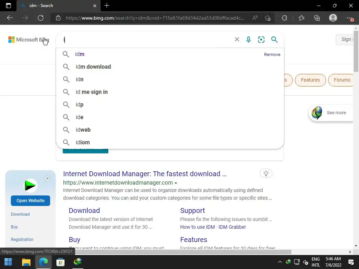The width and height of the screenshot is (359, 269).
Task: Open the Extensions puzzle icon
Action: point(284,18)
